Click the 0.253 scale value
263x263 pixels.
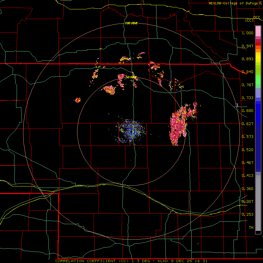point(248,214)
